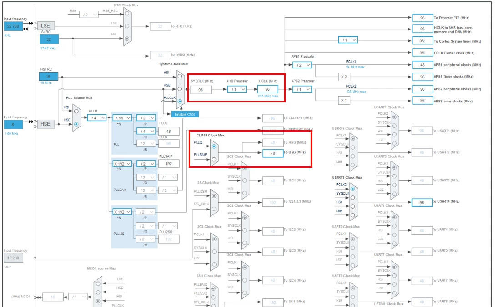Click the 'APB2 timer clocks (MHz)' label
This screenshot has width=499, height=307.
pos(454,102)
